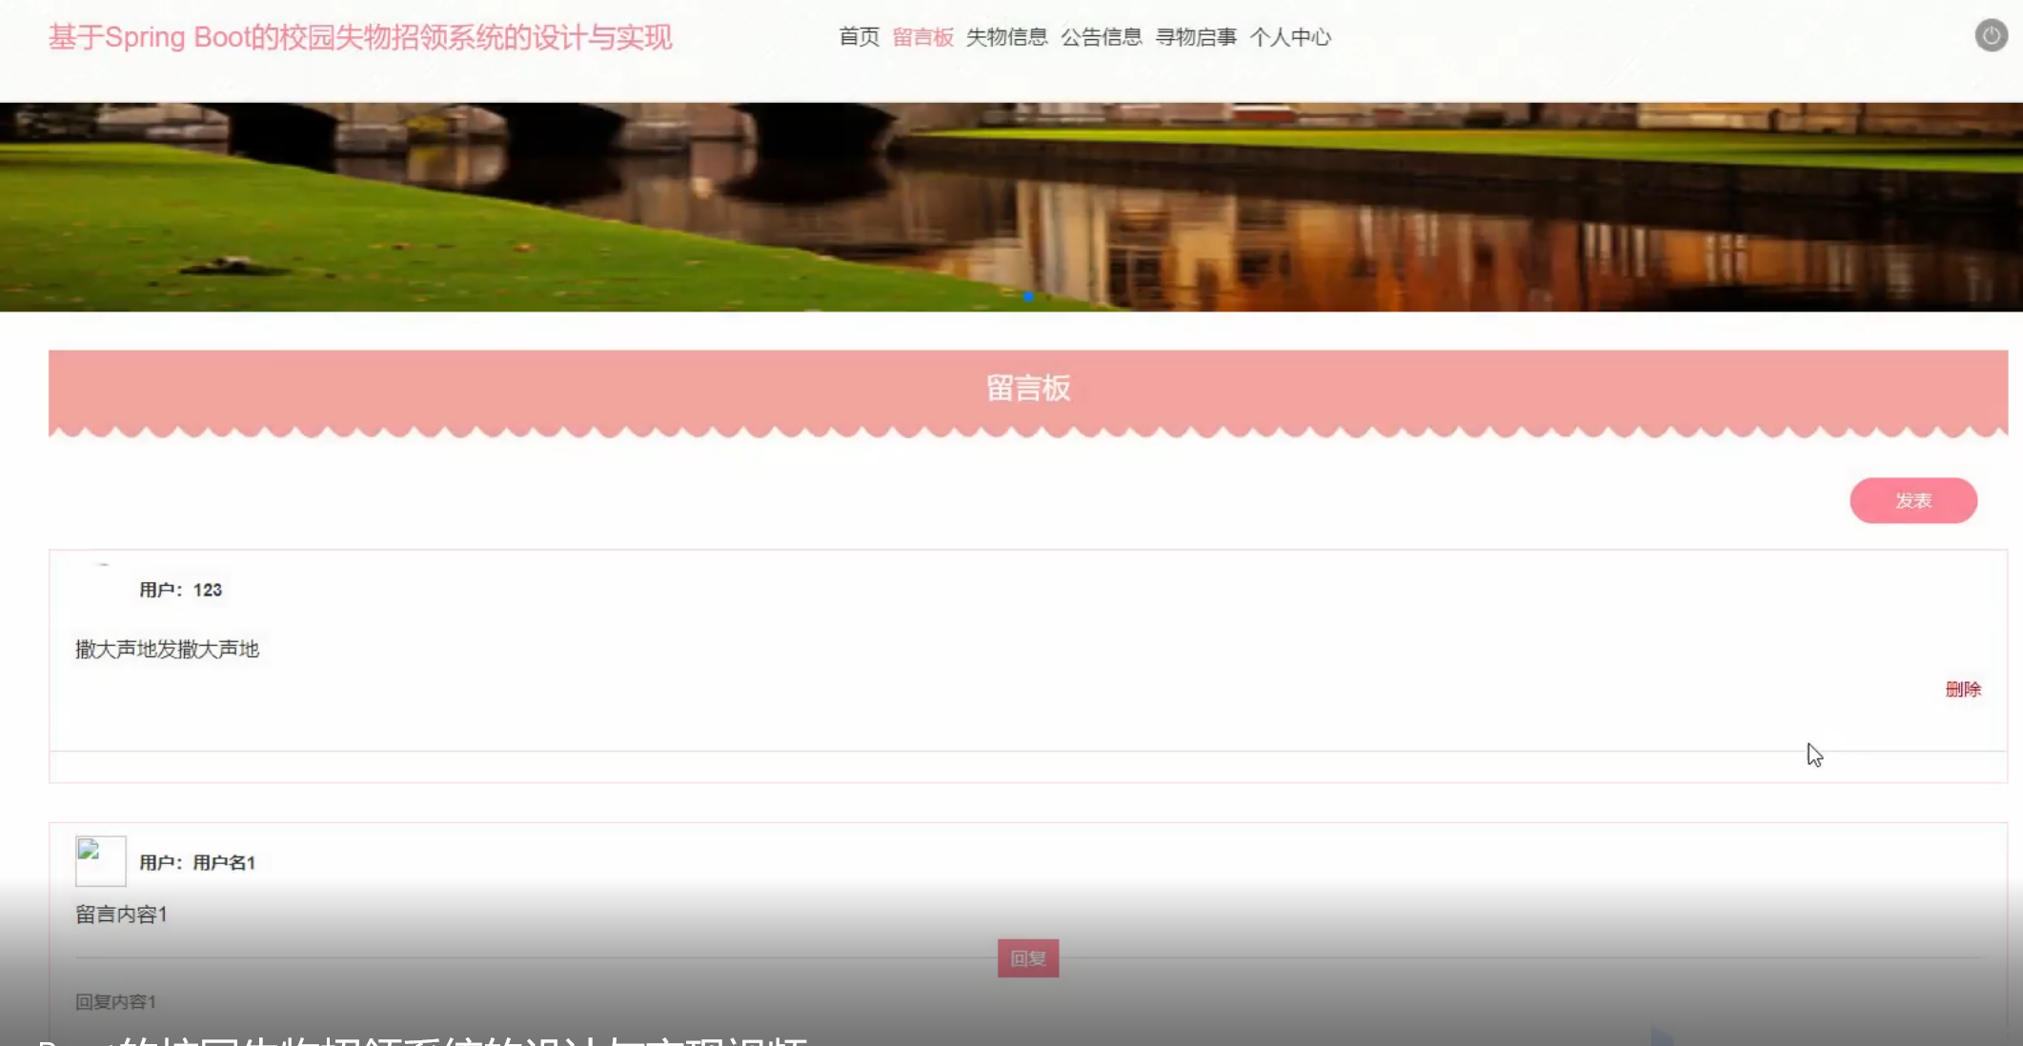2023x1046 pixels.
Task: Click the username label 用户: 123
Action: (x=181, y=590)
